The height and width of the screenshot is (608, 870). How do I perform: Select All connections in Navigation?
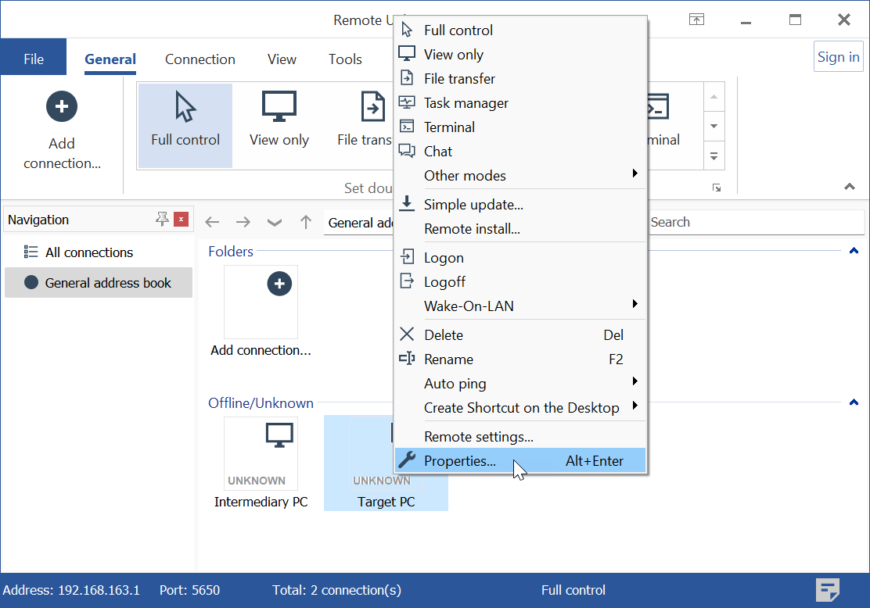point(89,252)
